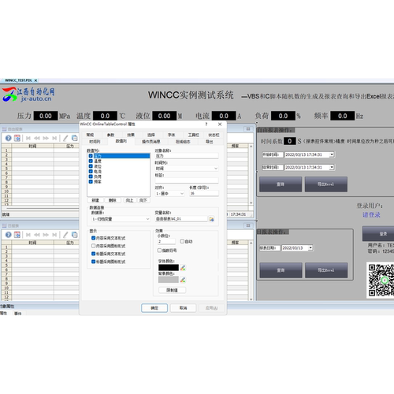This screenshot has width=394, height=394.
Task: Click the edit pencil icon in 自由报表 toolbar
Action: pos(65,138)
